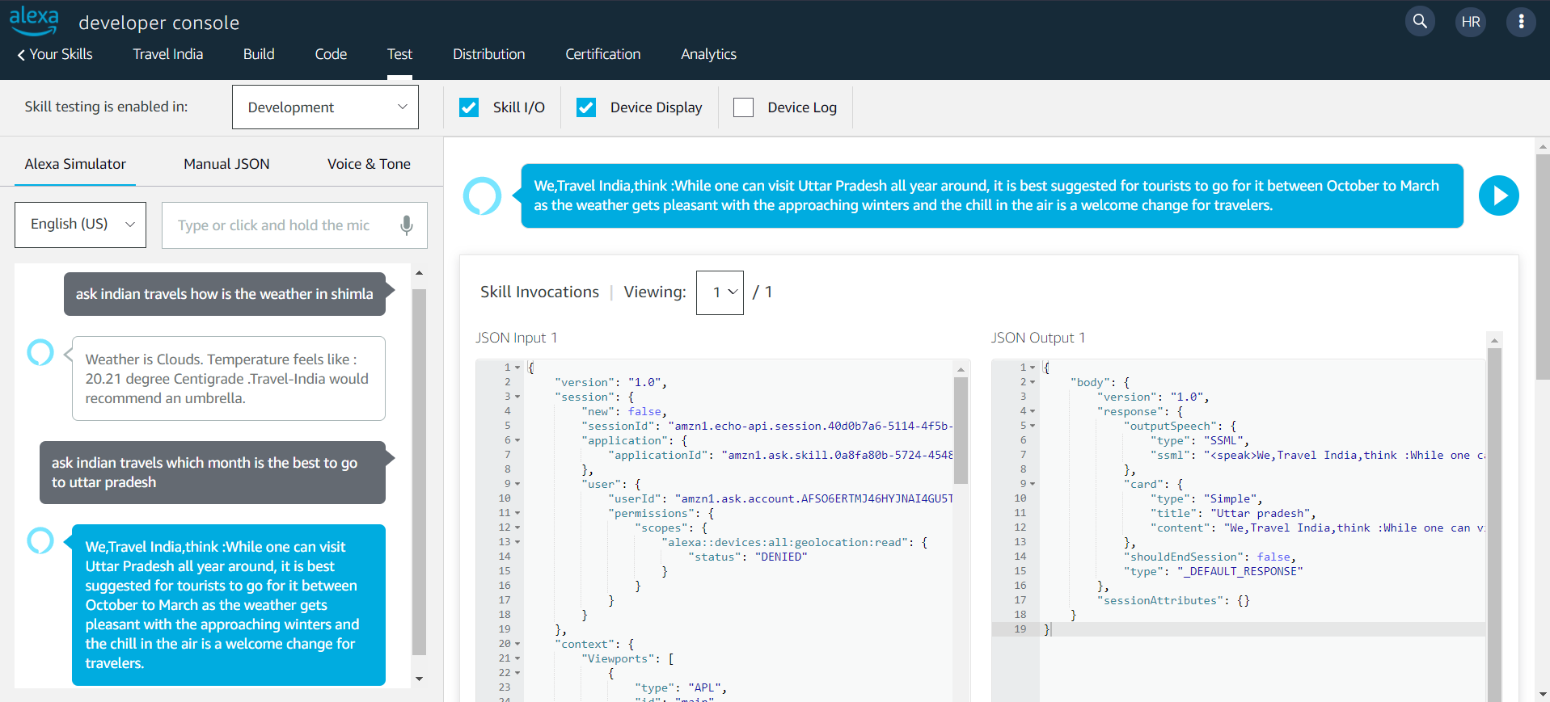Select the Weather is Clouds response bubble

229,379
